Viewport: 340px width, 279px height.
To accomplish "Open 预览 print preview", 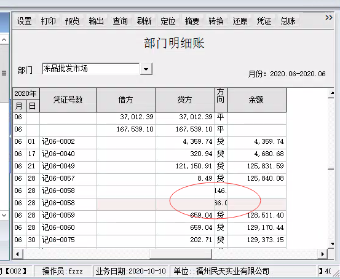I will tap(72, 21).
